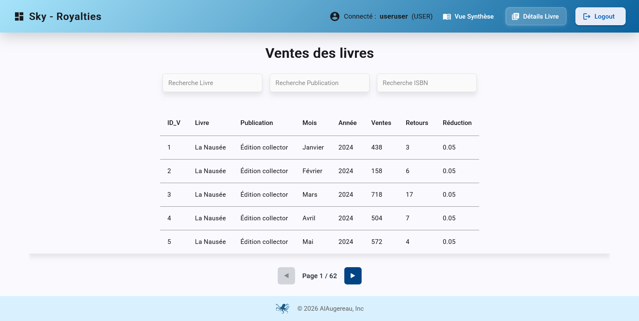Click the sales value 504
639x321 pixels.
377,218
